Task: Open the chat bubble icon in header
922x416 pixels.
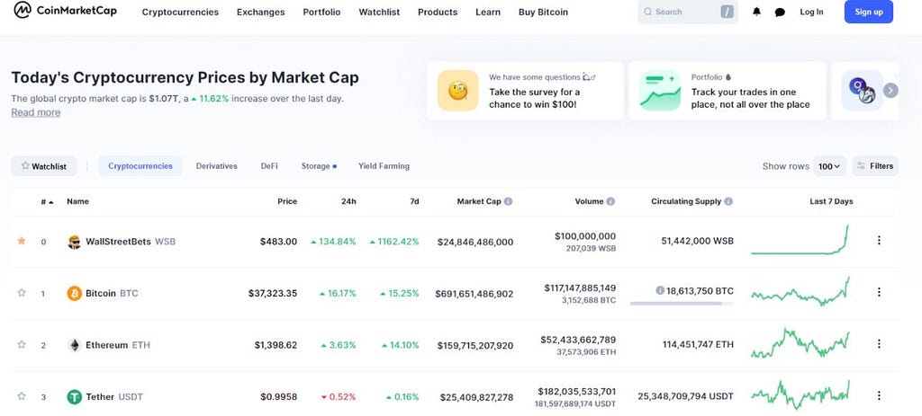Action: point(780,13)
